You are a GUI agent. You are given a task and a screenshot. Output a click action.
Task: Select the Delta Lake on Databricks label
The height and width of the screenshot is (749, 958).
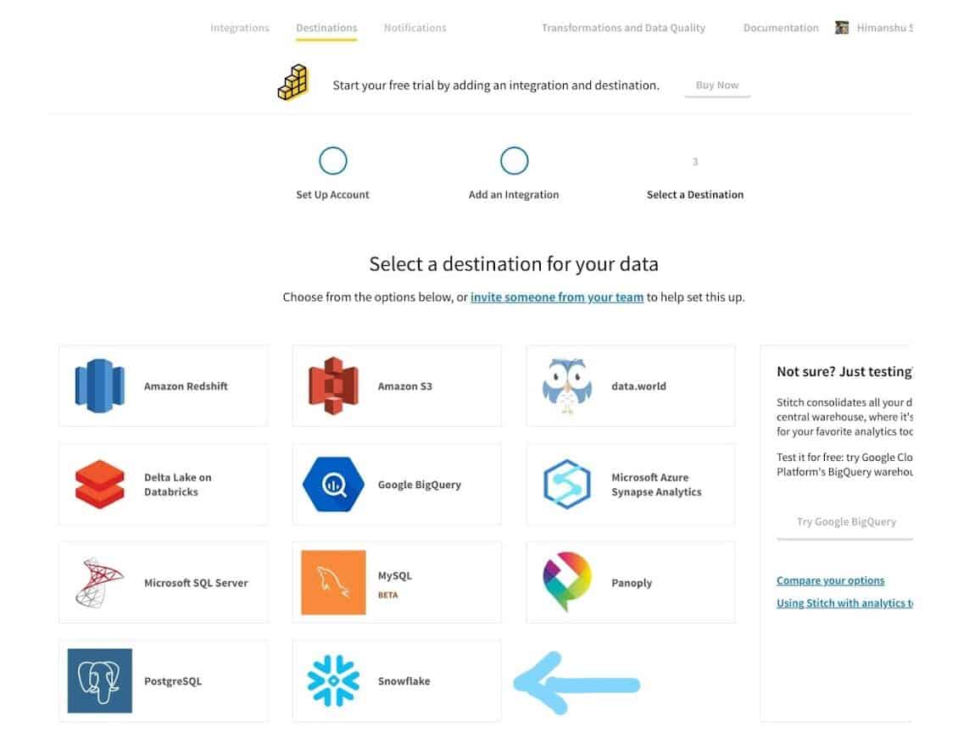178,485
